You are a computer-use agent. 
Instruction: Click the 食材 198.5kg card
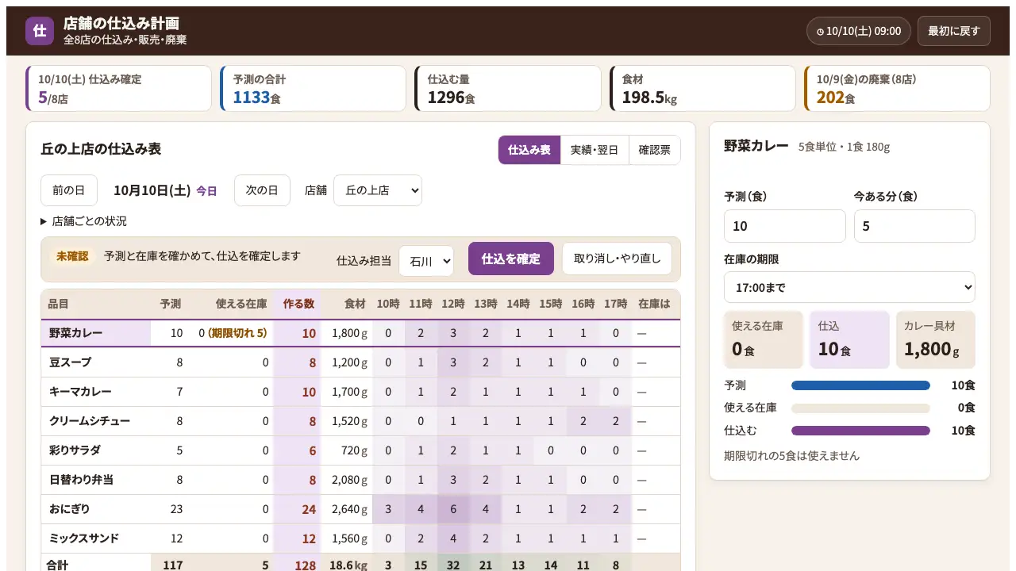tap(702, 88)
